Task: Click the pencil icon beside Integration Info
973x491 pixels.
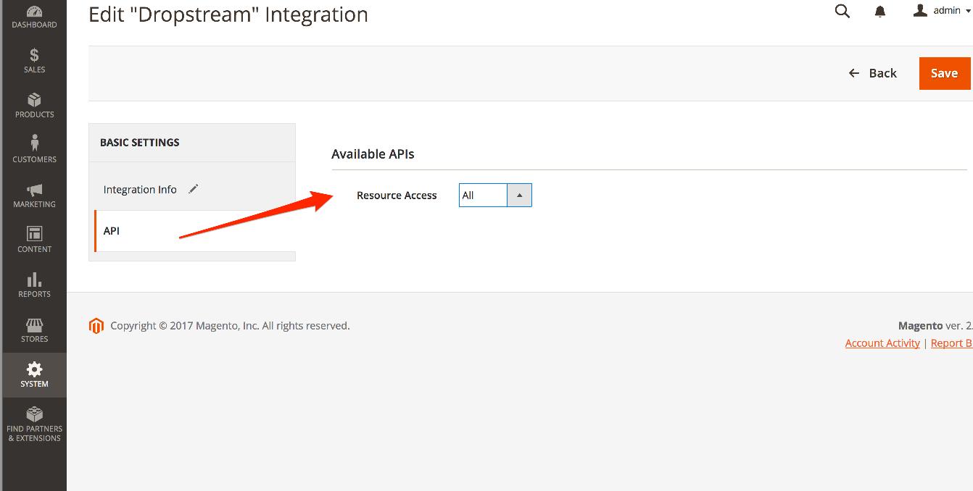Action: [193, 189]
